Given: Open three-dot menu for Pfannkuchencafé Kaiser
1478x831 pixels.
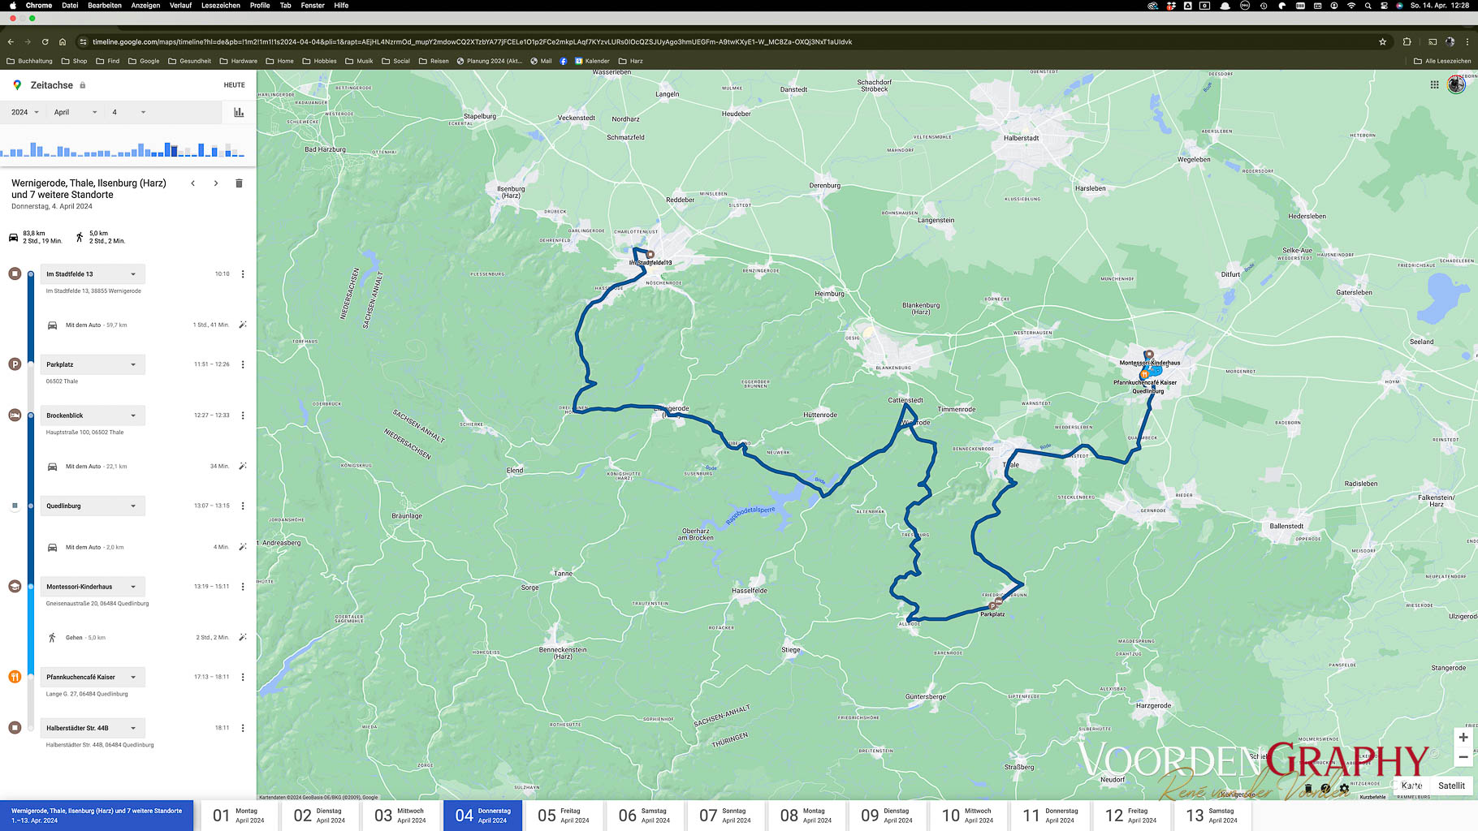Looking at the screenshot, I should point(243,677).
